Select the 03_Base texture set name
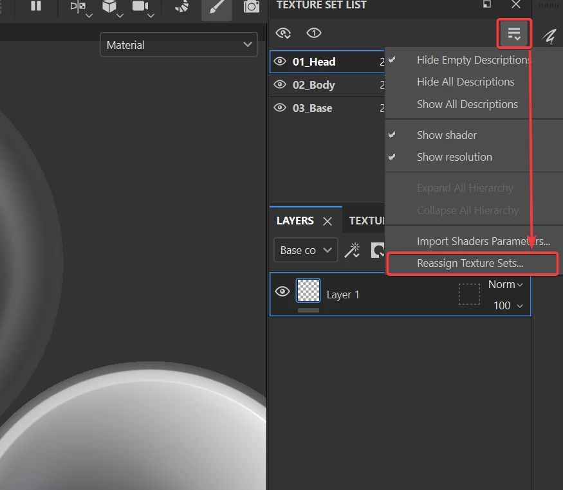 pos(312,108)
